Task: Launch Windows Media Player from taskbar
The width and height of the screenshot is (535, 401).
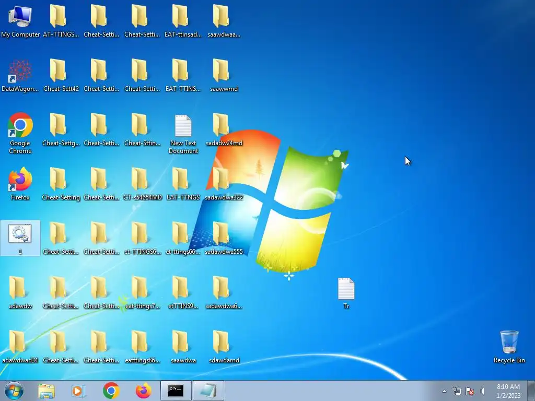Action: [78, 391]
